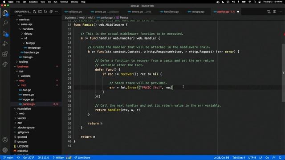
Task: Expand the tooling folder
Action: pos(23,62)
